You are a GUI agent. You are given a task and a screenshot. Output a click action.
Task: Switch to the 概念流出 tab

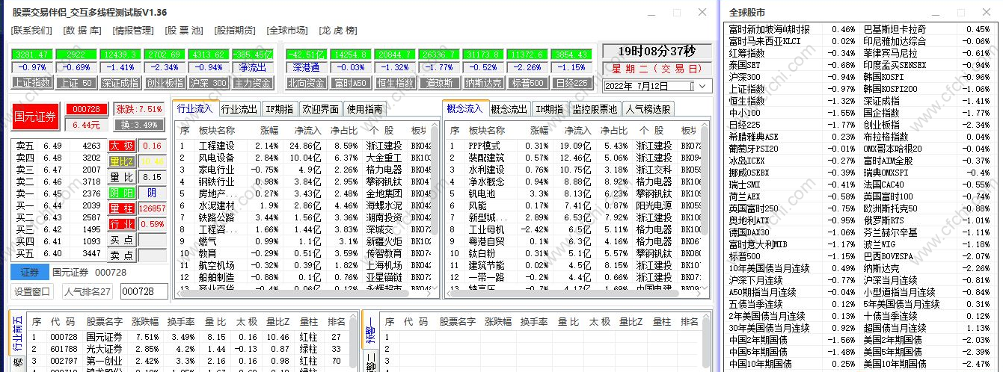click(509, 109)
